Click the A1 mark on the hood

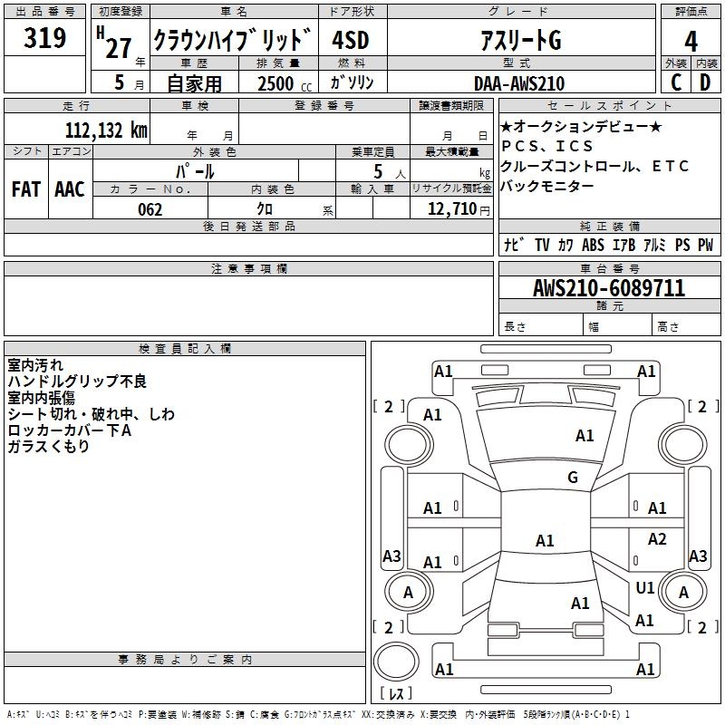(585, 436)
